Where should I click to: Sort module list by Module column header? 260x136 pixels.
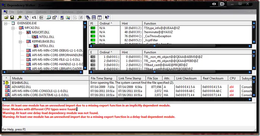coord(50,78)
